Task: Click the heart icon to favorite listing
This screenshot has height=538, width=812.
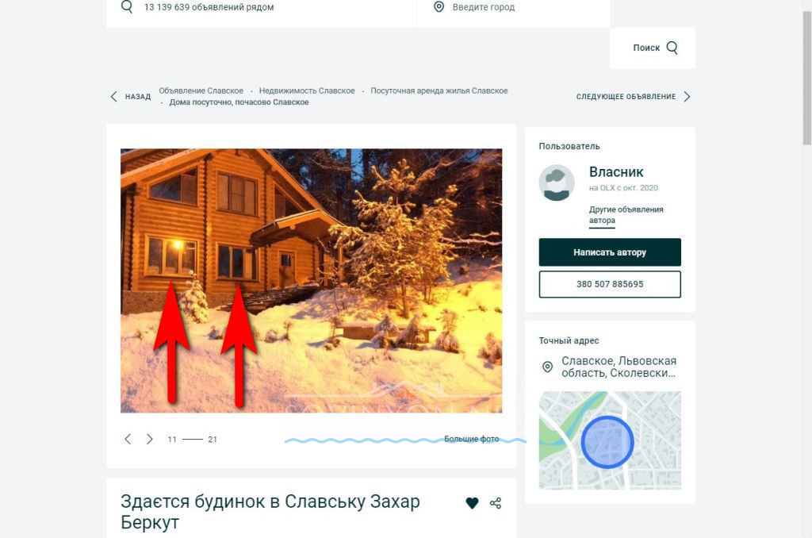Action: pos(472,502)
